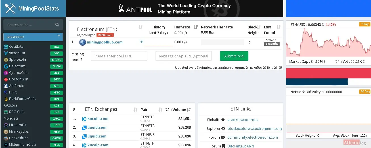Viewport: 371px width, 148px height.
Task: Sort pools by Hashrate column arrows
Action: [x=196, y=27]
